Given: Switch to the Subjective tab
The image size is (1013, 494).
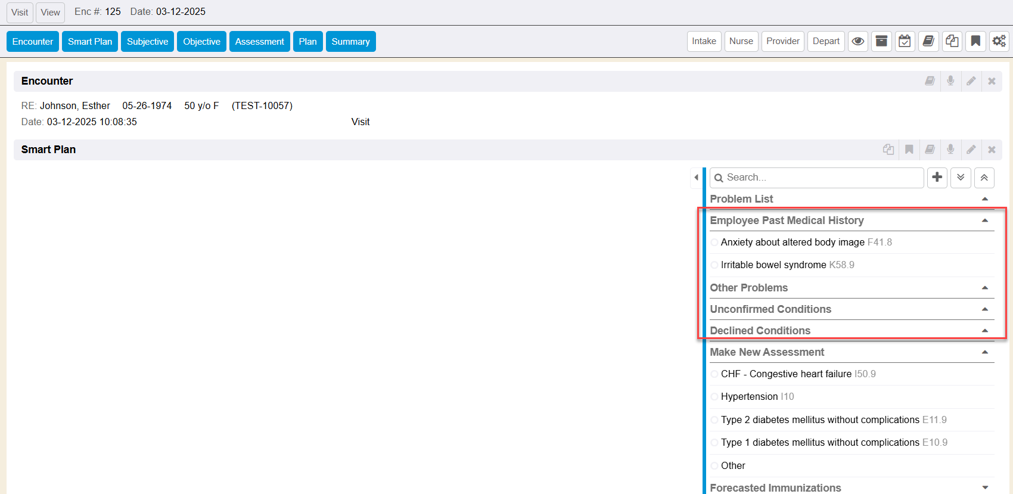Looking at the screenshot, I should pyautogui.click(x=147, y=42).
